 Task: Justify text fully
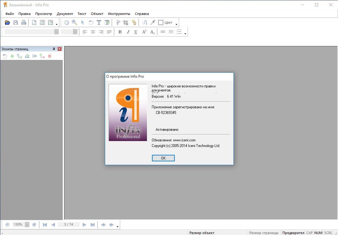(x=109, y=32)
